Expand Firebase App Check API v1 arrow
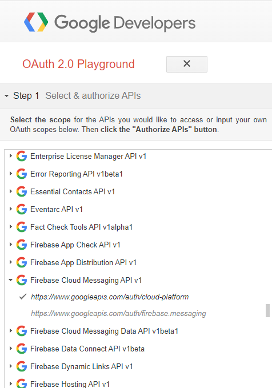 pos(11,245)
